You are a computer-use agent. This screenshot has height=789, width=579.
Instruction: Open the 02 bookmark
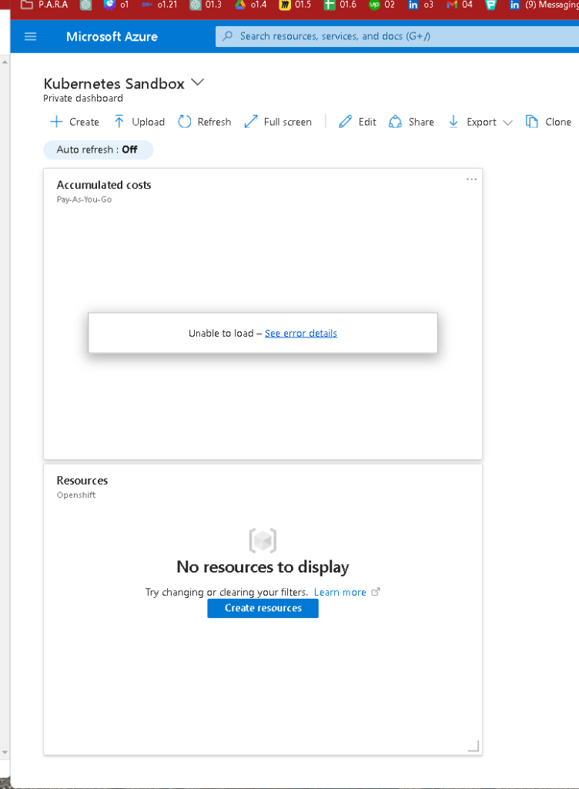pos(382,5)
